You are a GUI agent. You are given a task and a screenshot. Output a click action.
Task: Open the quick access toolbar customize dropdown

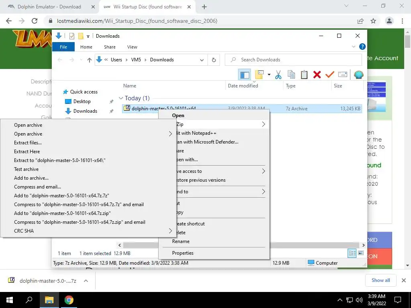pos(88,36)
